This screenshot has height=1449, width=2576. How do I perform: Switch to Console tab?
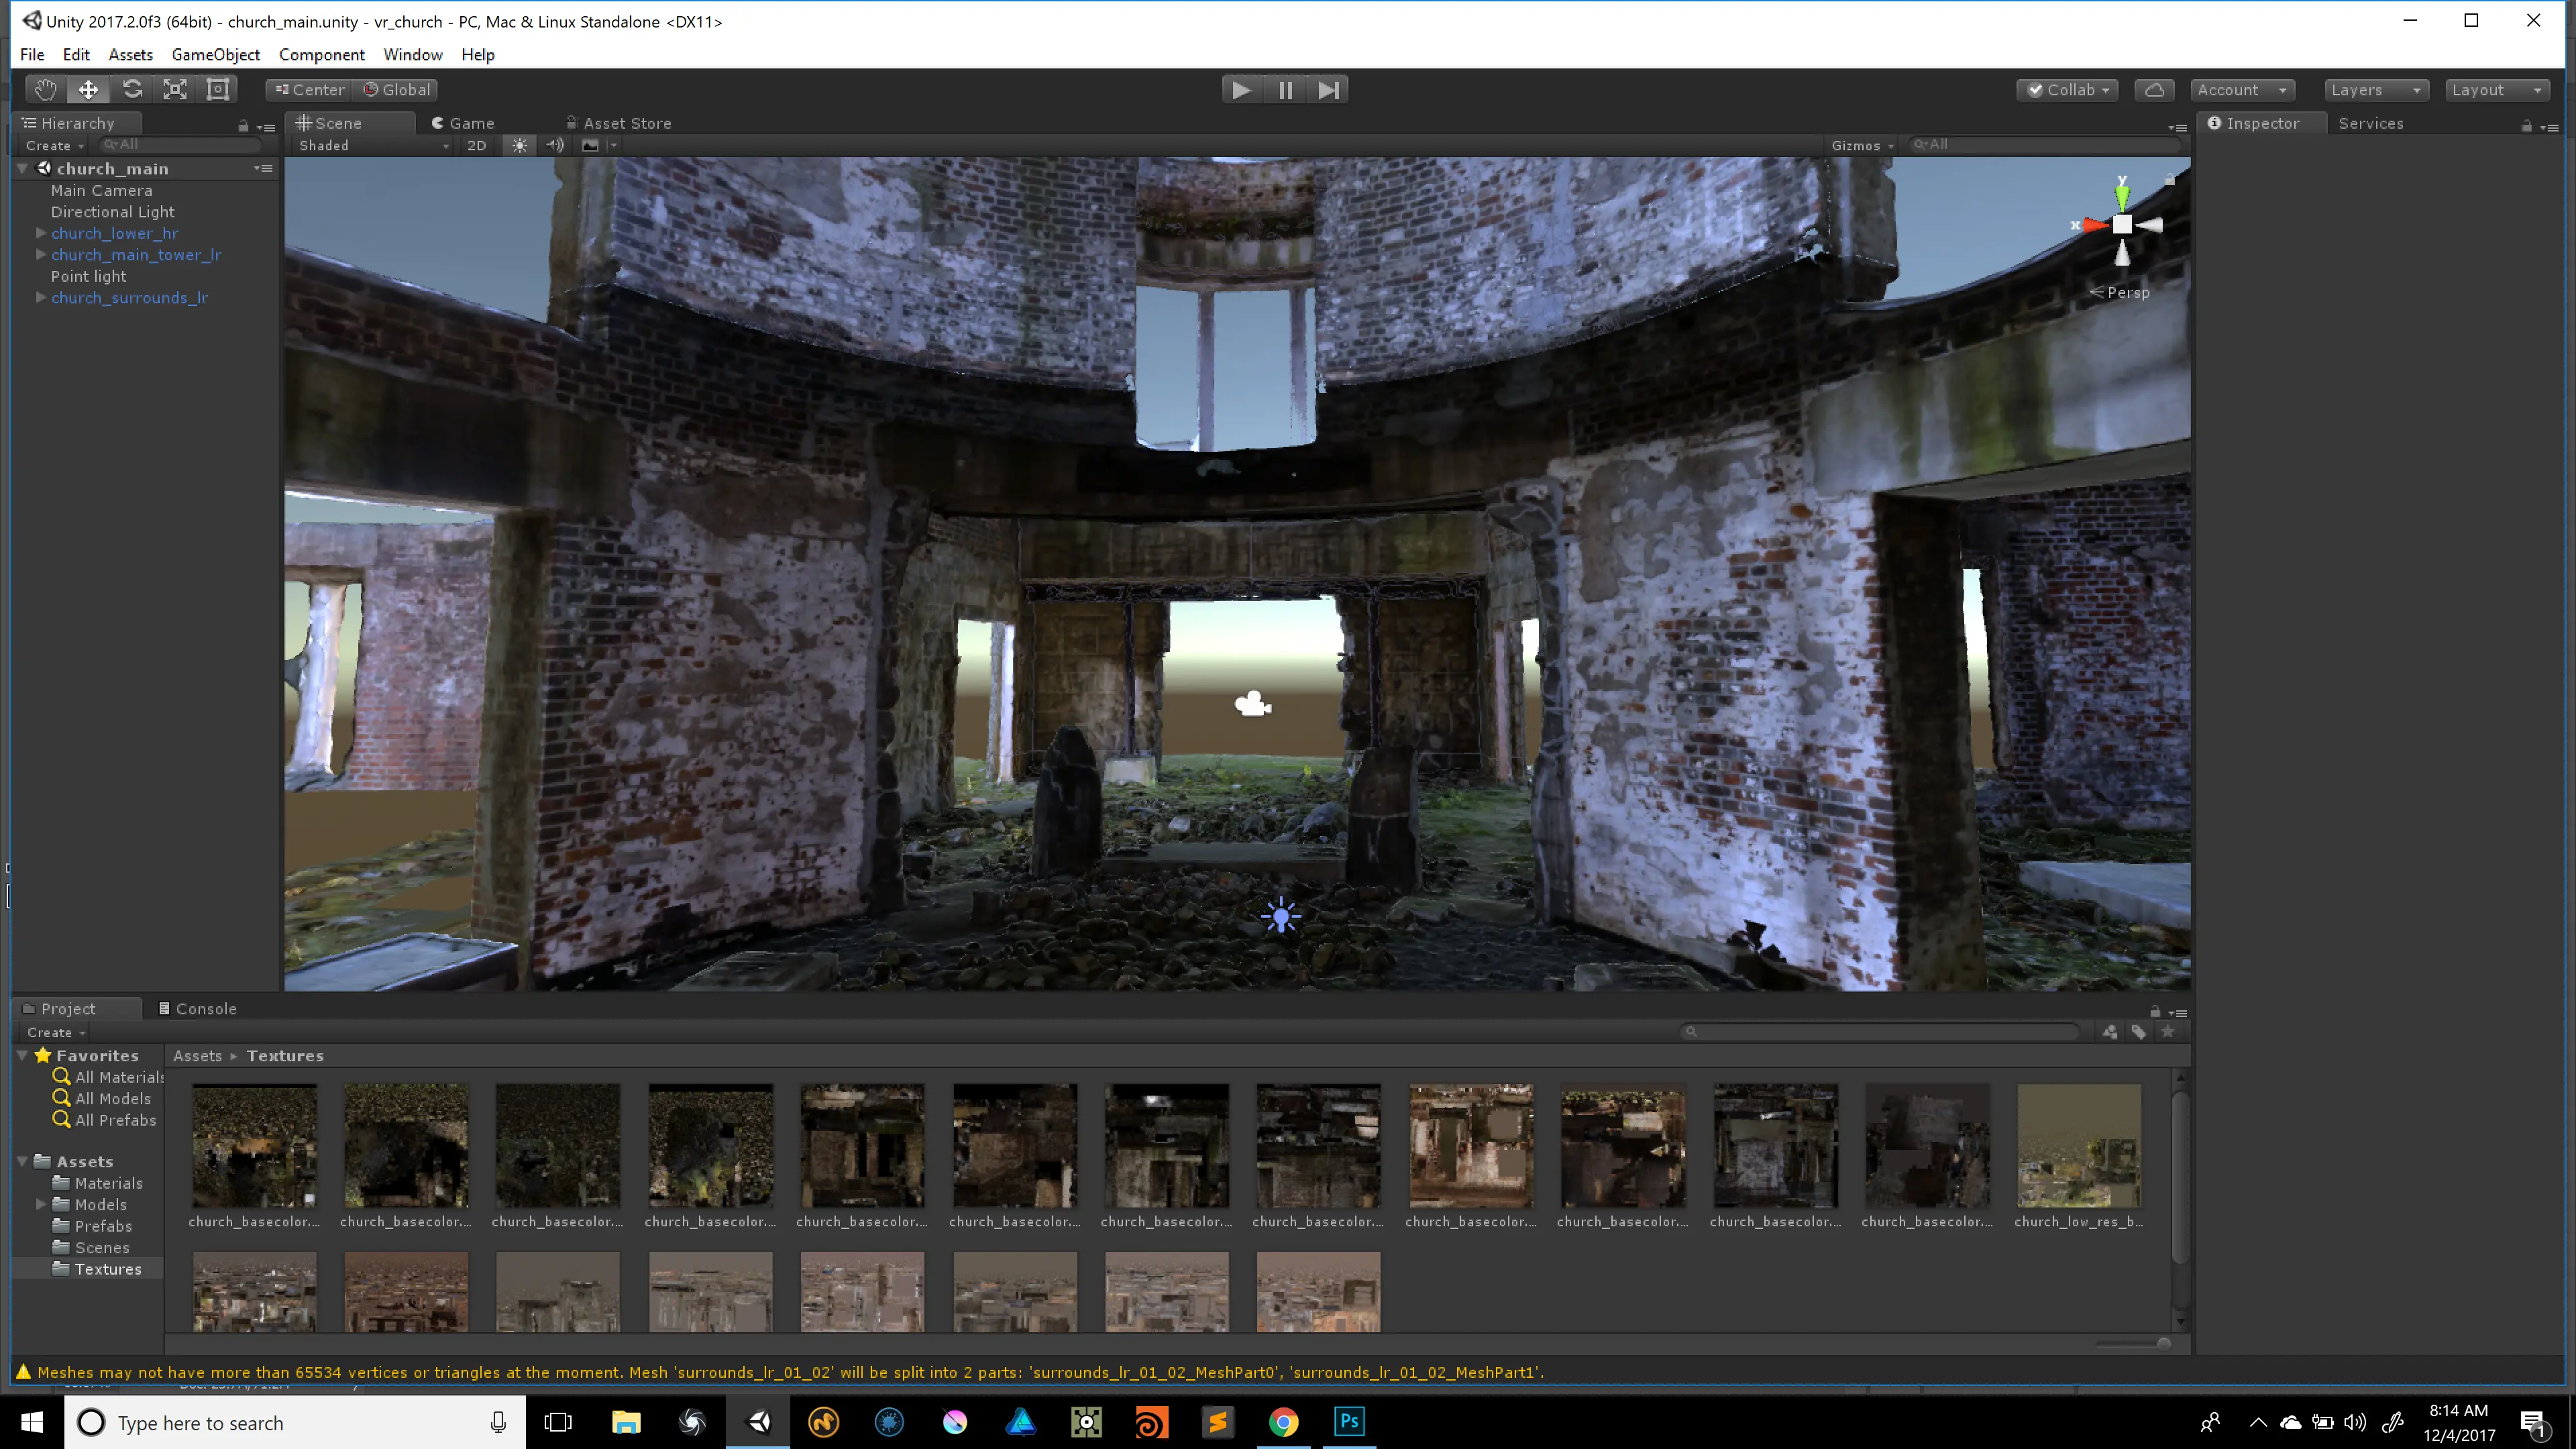pyautogui.click(x=197, y=1009)
